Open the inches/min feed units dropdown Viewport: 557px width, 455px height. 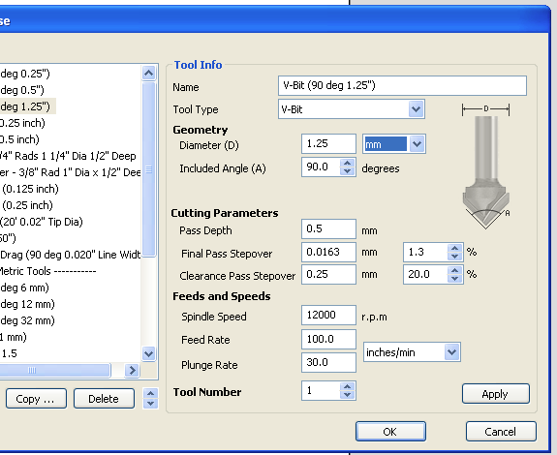(451, 352)
